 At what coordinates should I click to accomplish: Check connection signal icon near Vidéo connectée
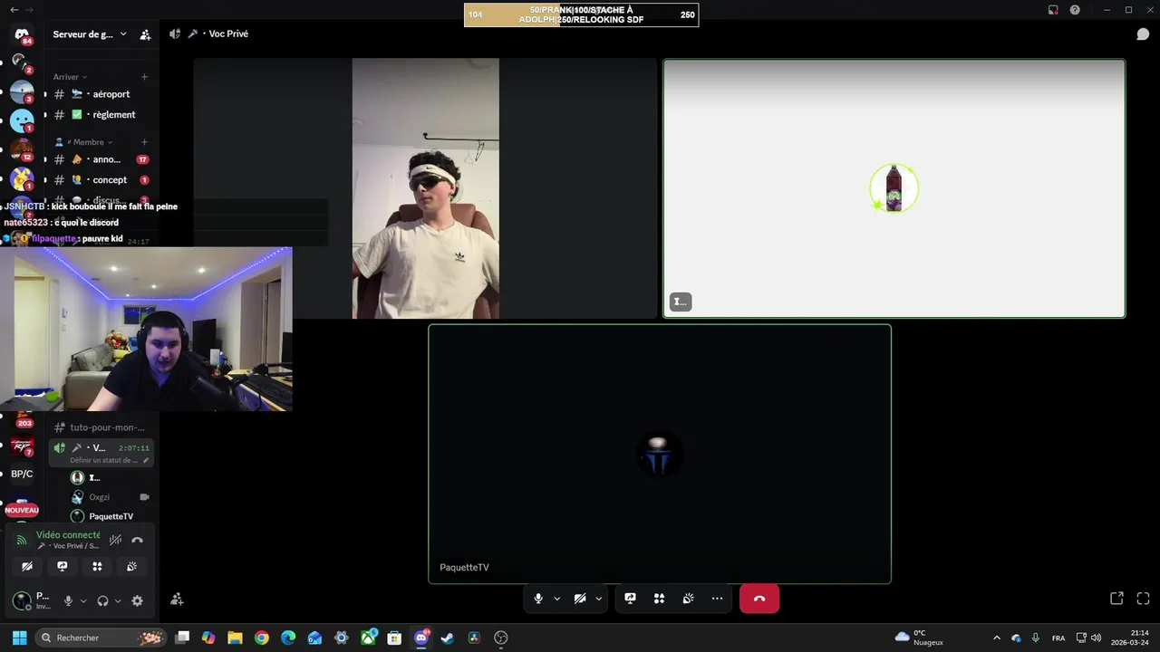[22, 540]
